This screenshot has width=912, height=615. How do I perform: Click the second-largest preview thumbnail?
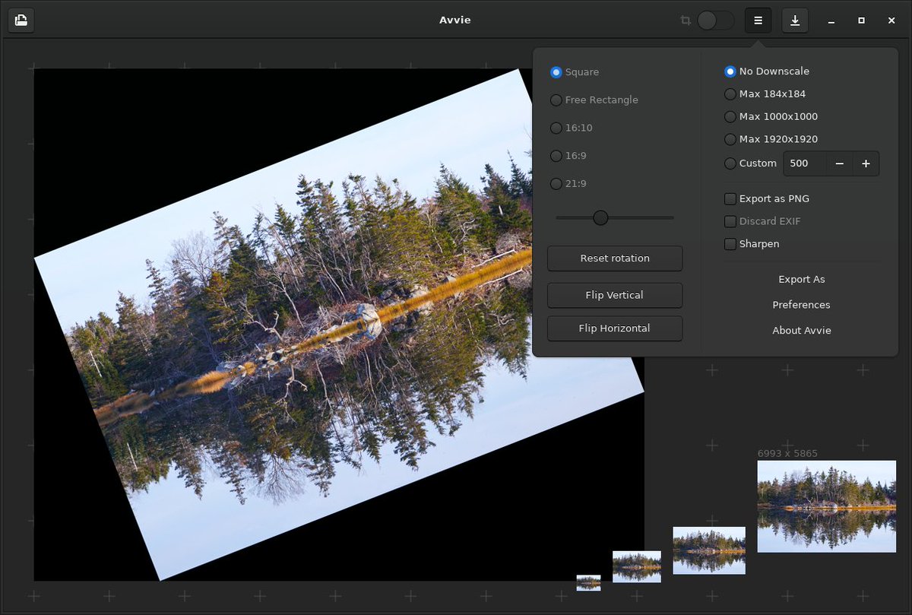point(709,550)
